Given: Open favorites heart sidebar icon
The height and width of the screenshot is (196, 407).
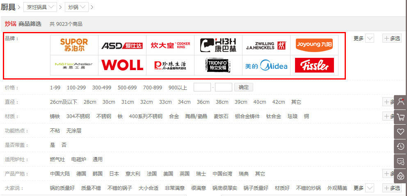Looking at the screenshot, I should click(x=400, y=132).
